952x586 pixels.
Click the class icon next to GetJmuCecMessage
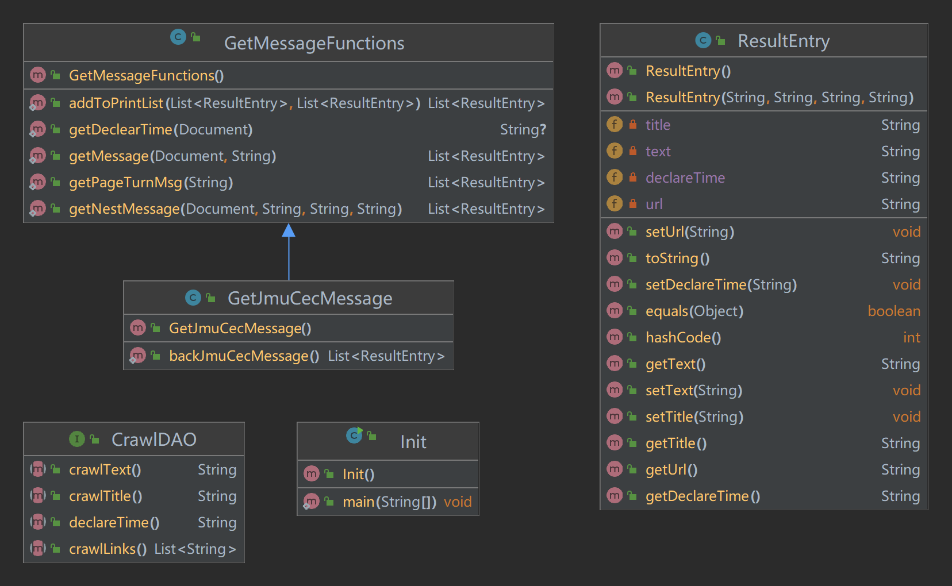[193, 298]
